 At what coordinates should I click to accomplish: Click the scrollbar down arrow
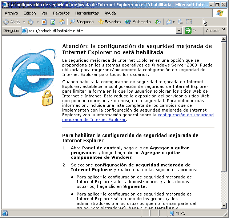(224, 206)
